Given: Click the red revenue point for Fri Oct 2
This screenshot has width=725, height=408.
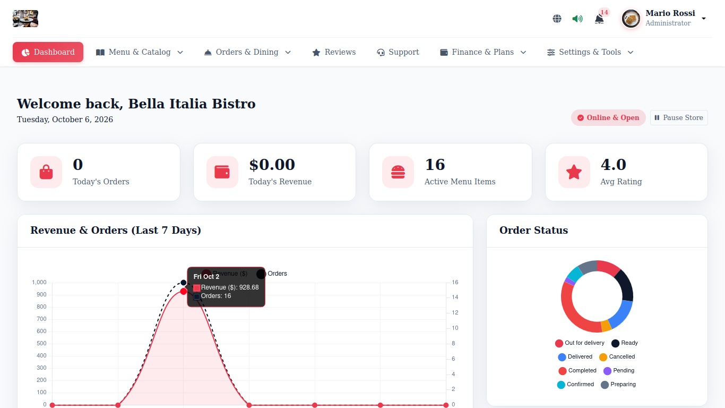Looking at the screenshot, I should [x=184, y=292].
